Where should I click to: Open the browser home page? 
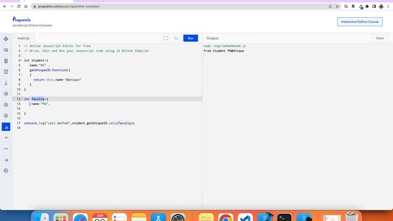26,6
